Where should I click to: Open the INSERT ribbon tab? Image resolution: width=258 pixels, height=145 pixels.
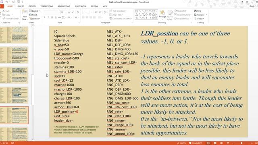(x=21, y=6)
